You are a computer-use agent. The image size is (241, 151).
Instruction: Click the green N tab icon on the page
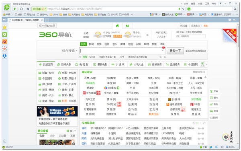point(127,26)
